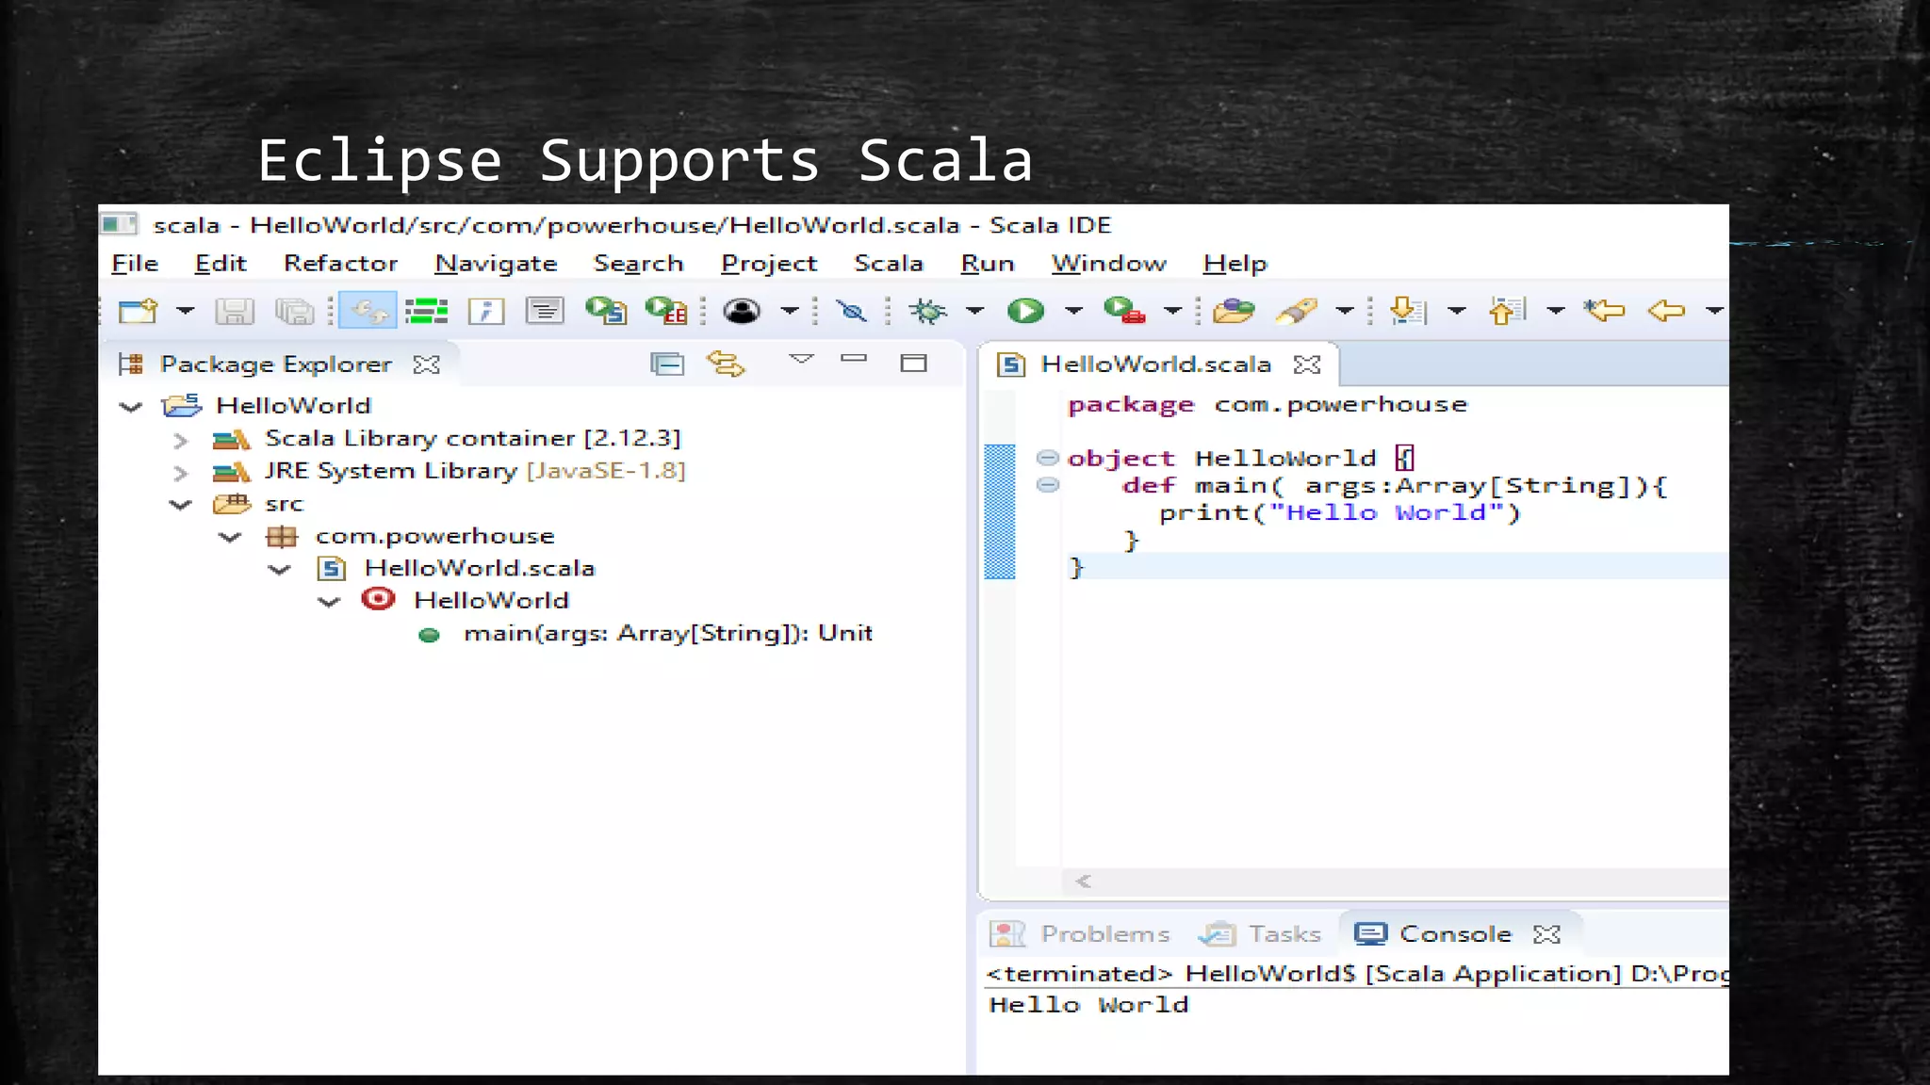This screenshot has width=1930, height=1085.
Task: Fold the object HelloWorld code block
Action: coord(1047,458)
